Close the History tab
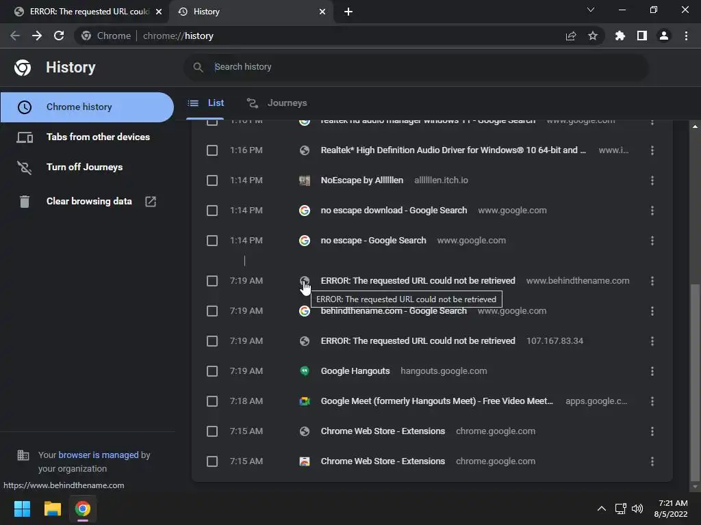The height and width of the screenshot is (525, 701). tap(322, 12)
